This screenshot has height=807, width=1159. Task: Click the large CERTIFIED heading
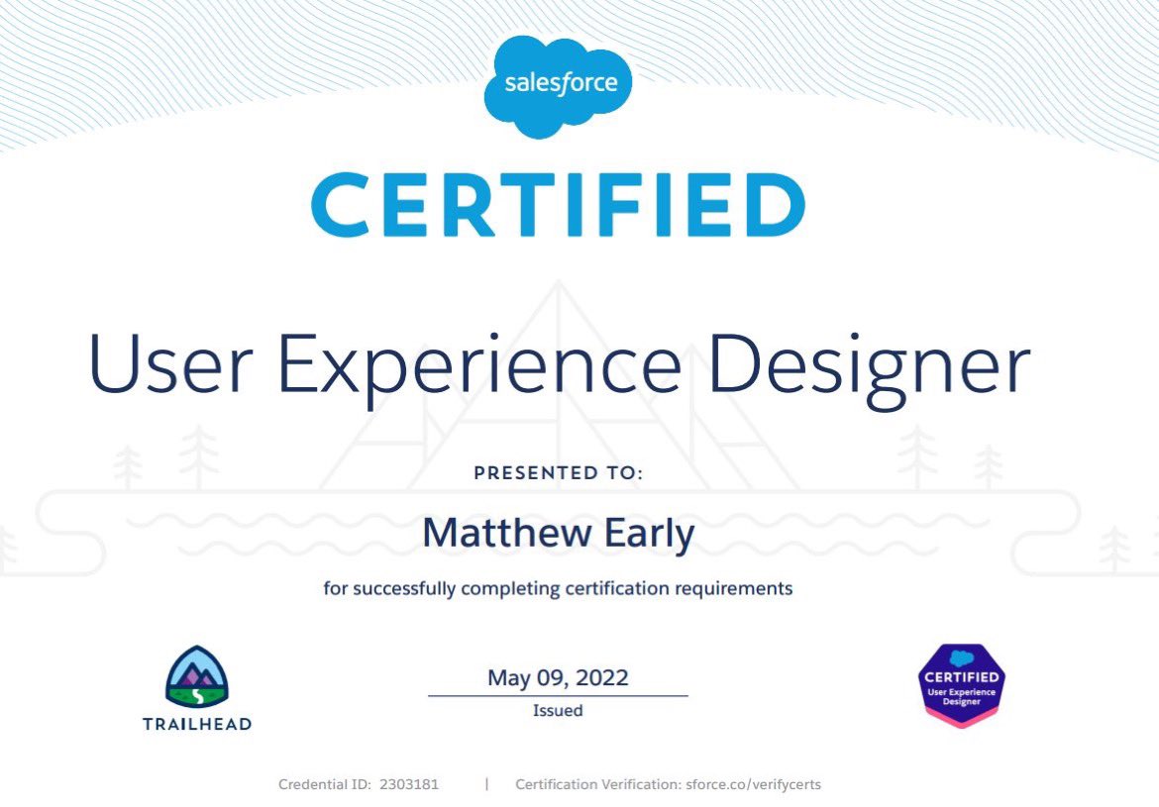pos(558,205)
